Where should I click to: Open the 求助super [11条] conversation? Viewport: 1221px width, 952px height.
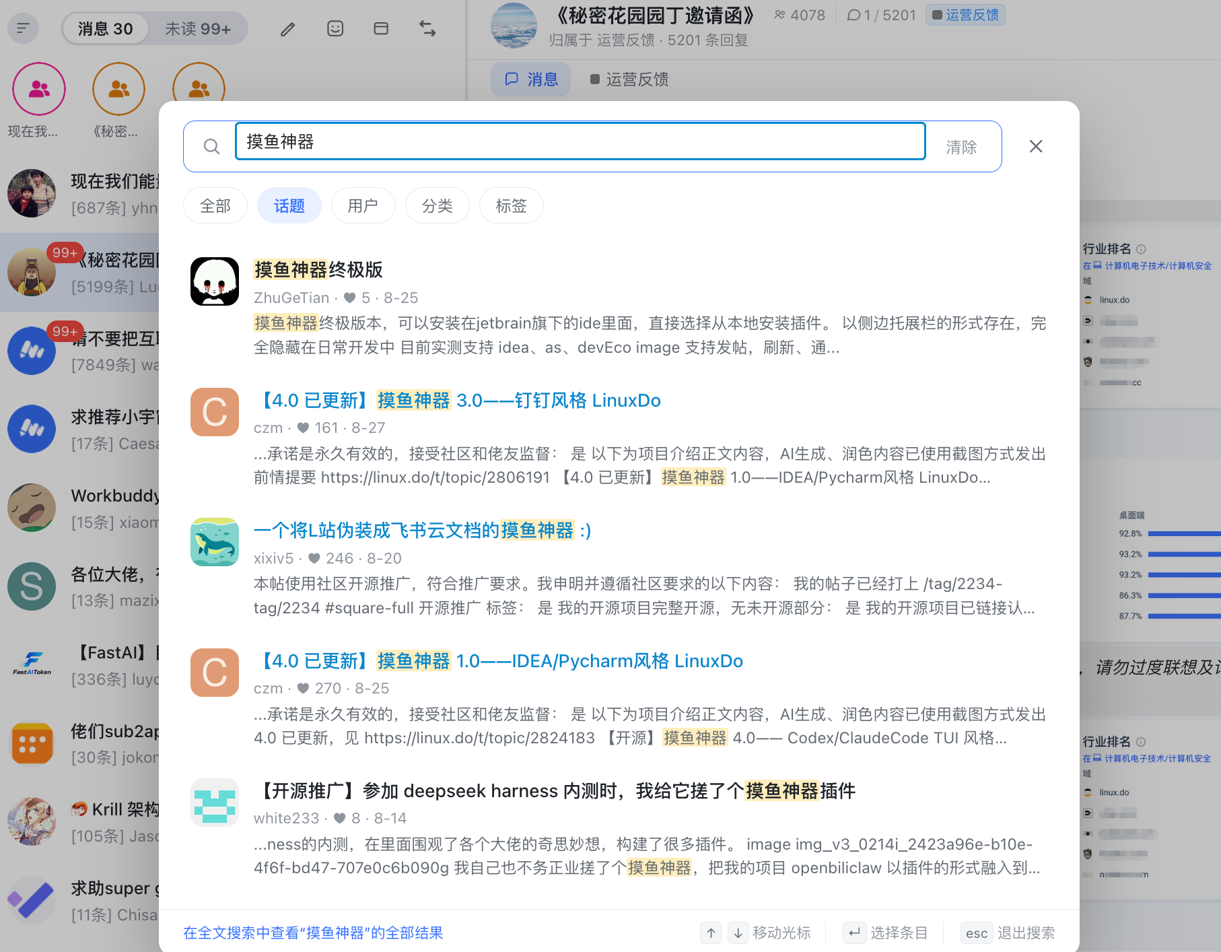coord(79,901)
